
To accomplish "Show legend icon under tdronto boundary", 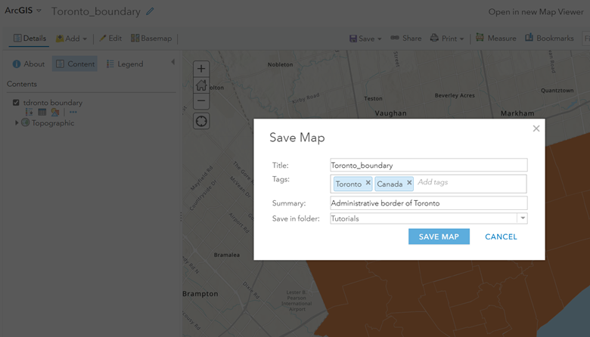I will tap(29, 112).
